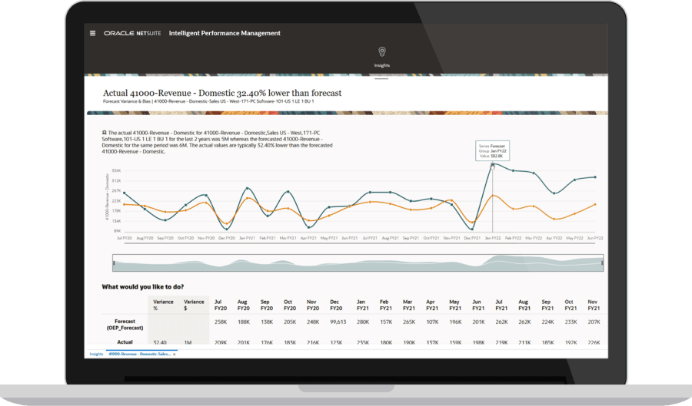
Task: Click the Variance % column header
Action: click(x=161, y=305)
